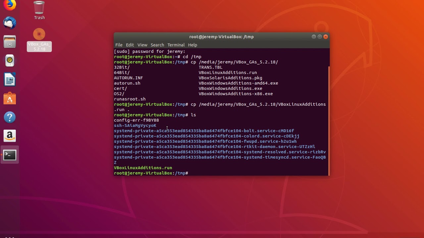Open the View menu in terminal

pos(142,45)
